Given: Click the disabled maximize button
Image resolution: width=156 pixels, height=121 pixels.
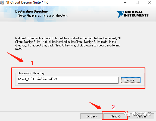Looking at the screenshot, I should (x=137, y=2).
